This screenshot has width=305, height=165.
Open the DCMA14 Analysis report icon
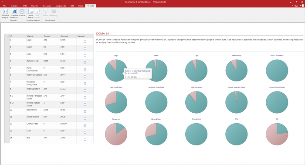(x=5, y=11)
